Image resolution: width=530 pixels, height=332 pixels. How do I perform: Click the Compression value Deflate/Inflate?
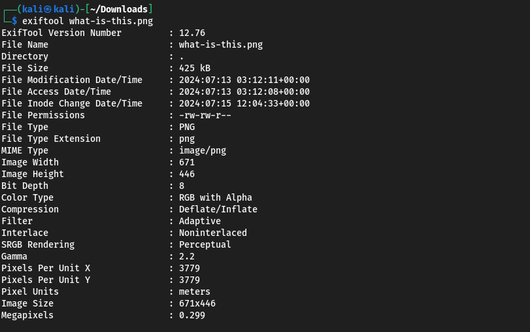point(218,209)
